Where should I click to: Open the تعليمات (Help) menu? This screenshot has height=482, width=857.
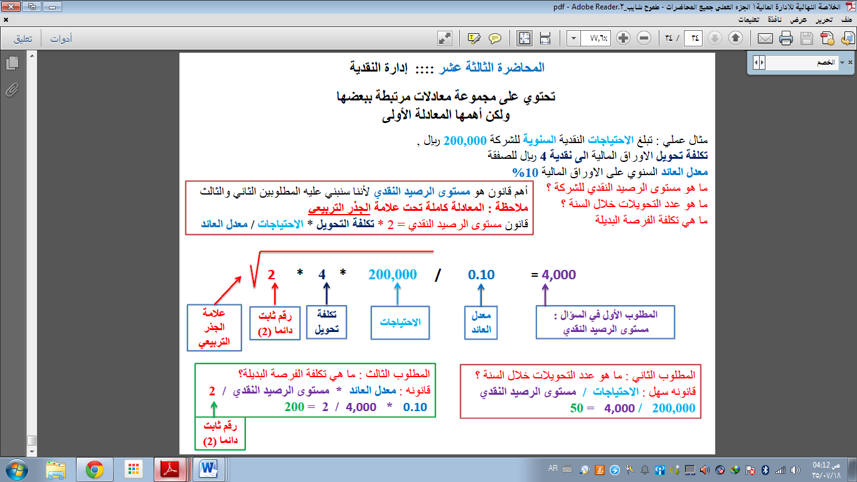[747, 19]
